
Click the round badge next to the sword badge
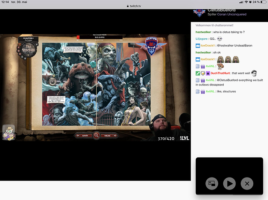[203, 74]
